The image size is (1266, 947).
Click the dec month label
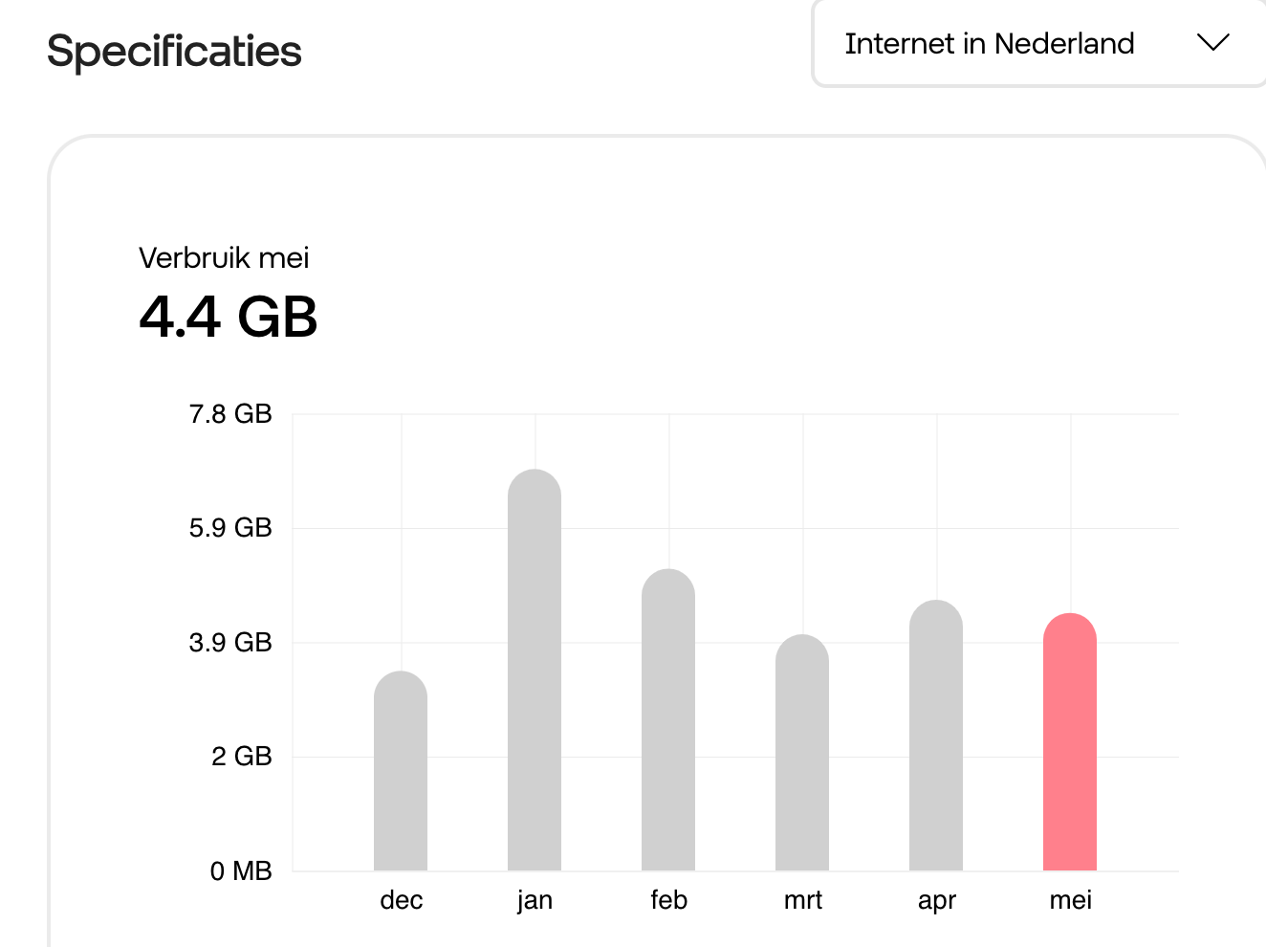coord(402,900)
